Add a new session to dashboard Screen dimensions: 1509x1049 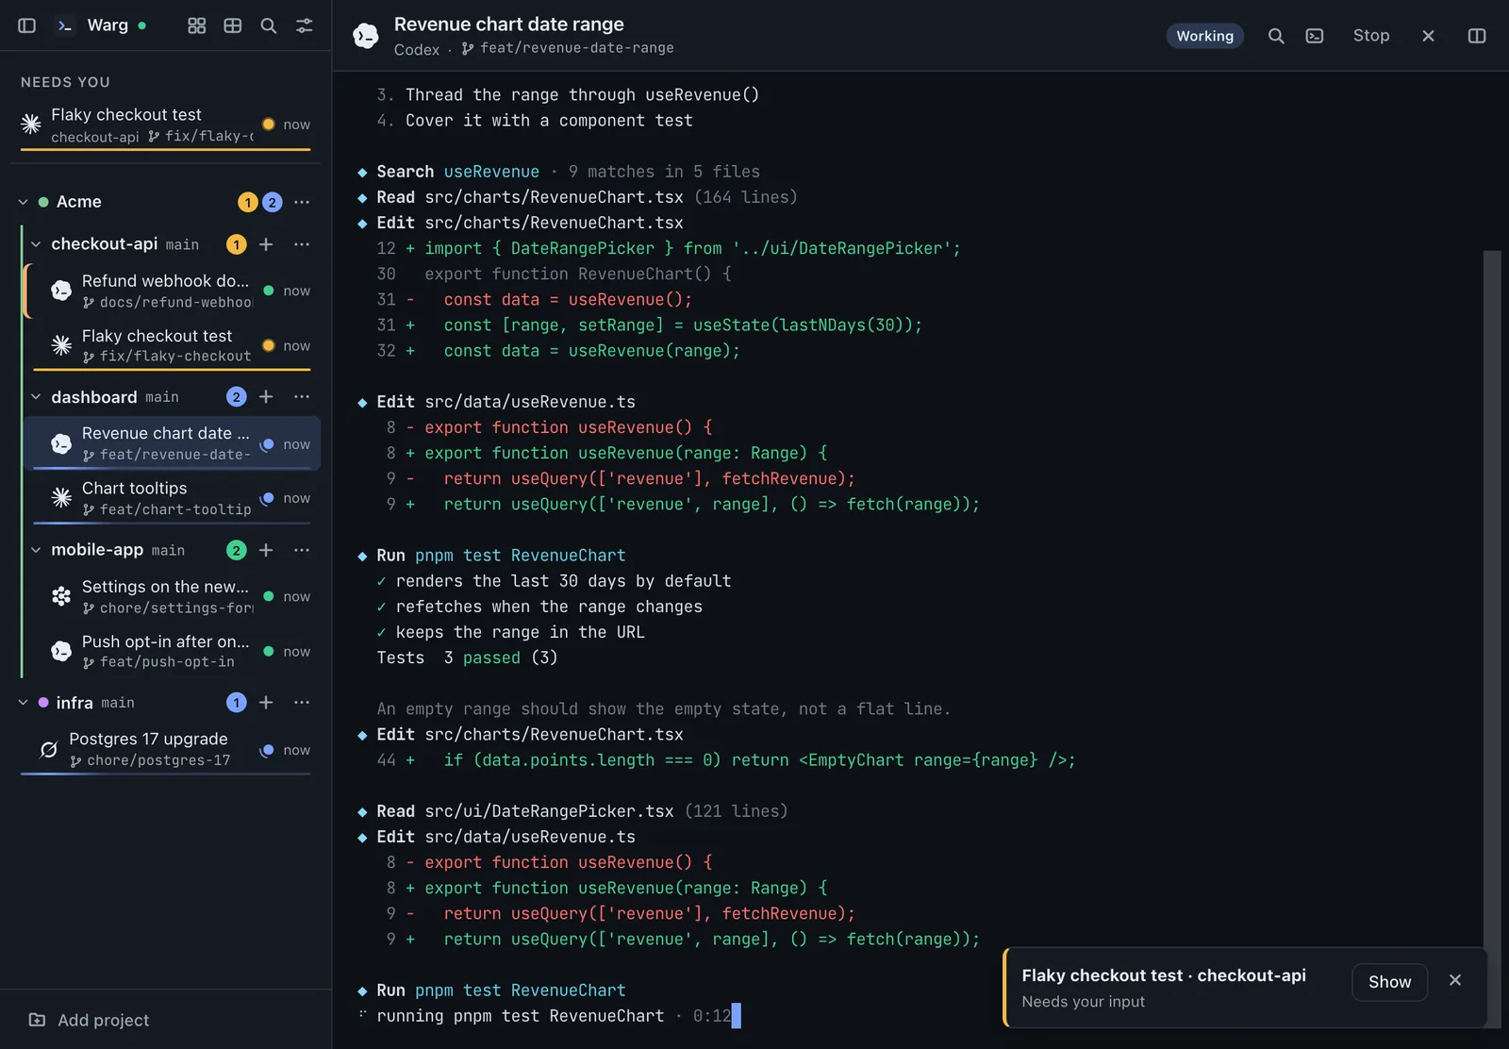266,397
